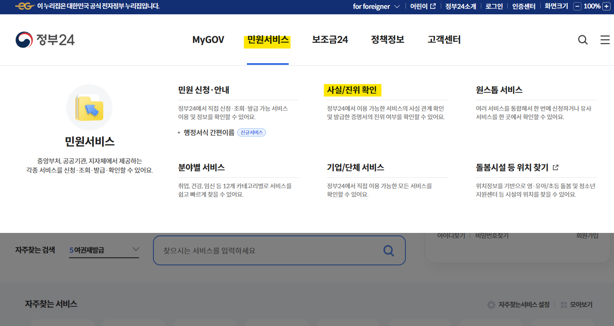614x326 pixels.
Task: Go to 민원 신청·안내
Action: point(204,90)
